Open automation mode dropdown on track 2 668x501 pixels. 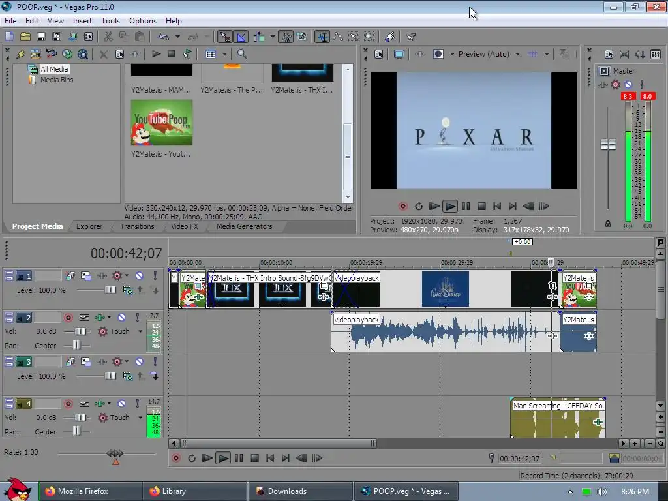pyautogui.click(x=140, y=331)
